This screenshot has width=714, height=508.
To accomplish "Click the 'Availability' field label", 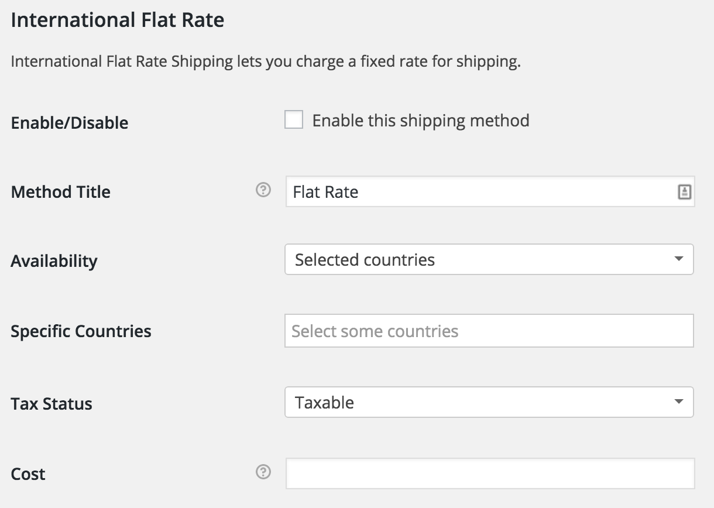I will (54, 260).
